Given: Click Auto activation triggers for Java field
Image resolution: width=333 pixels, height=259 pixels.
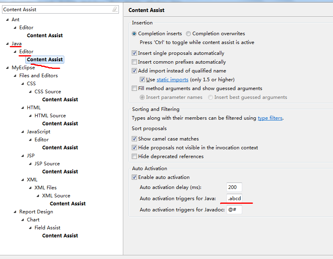Looking at the screenshot, I should coord(234,199).
